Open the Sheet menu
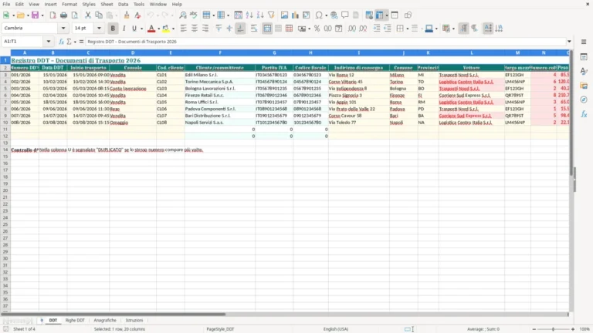Screen dimensions: 593x333 pyautogui.click(x=107, y=4)
